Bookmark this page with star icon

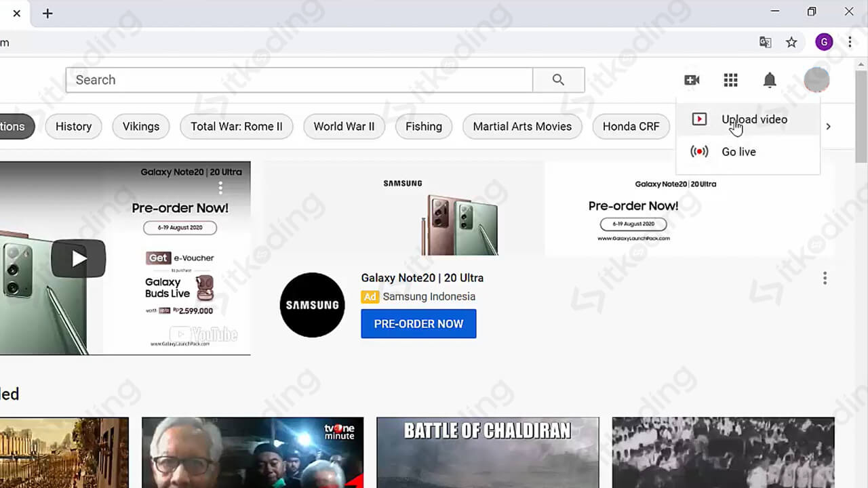791,43
